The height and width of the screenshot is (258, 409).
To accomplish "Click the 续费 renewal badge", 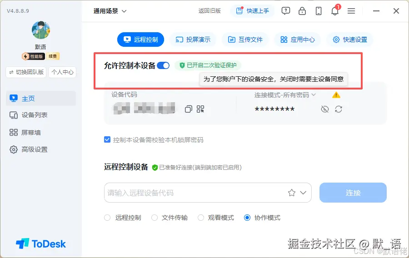I will pyautogui.click(x=53, y=56).
